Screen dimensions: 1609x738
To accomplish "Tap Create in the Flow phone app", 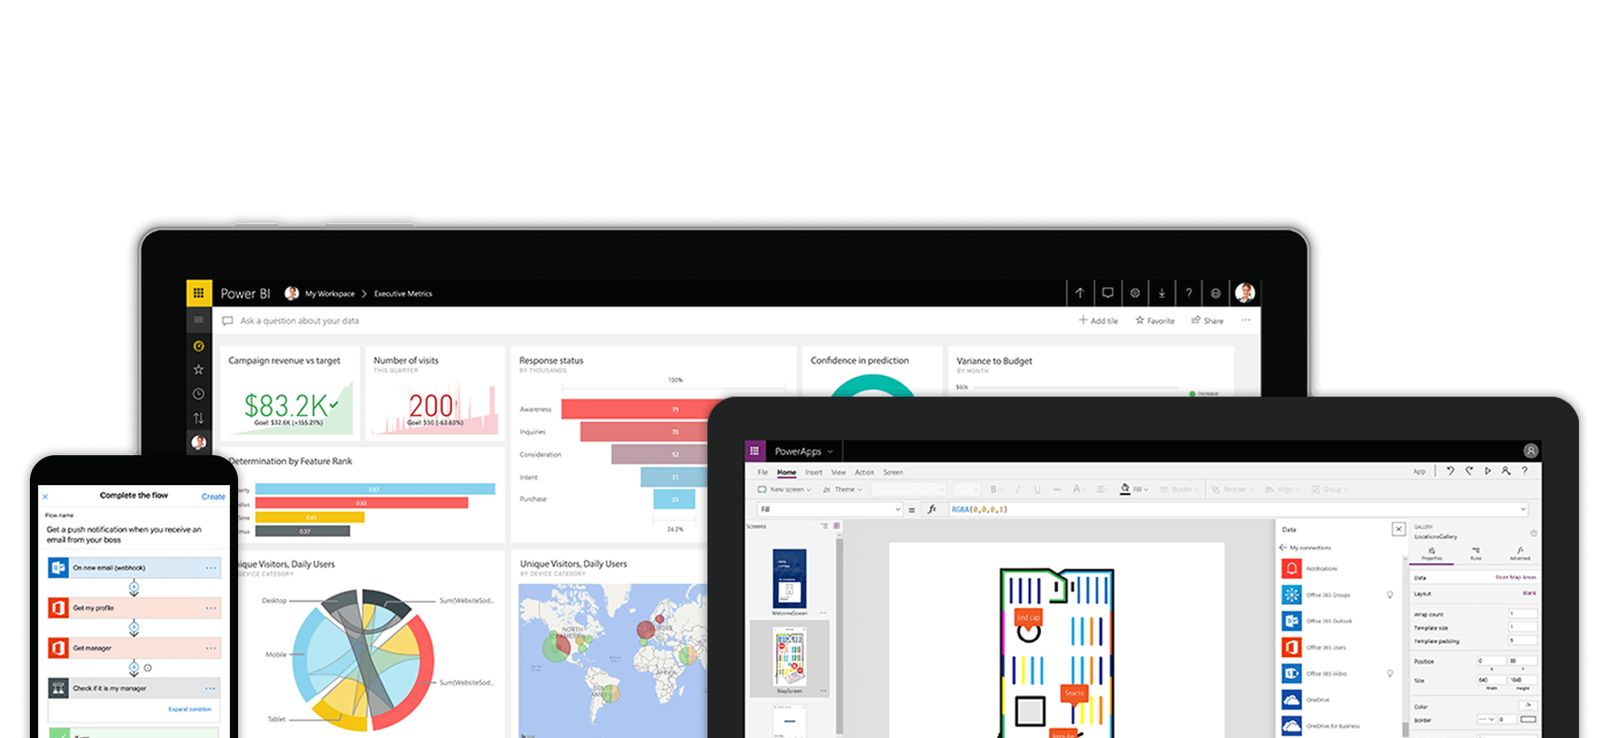I will [x=213, y=497].
